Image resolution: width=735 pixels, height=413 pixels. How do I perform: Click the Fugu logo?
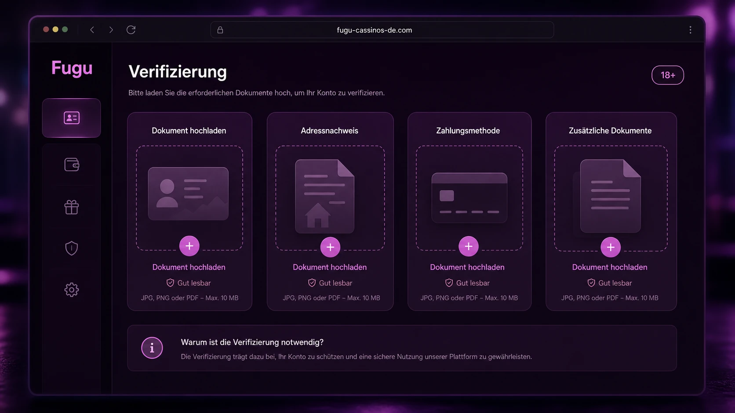[x=72, y=68]
